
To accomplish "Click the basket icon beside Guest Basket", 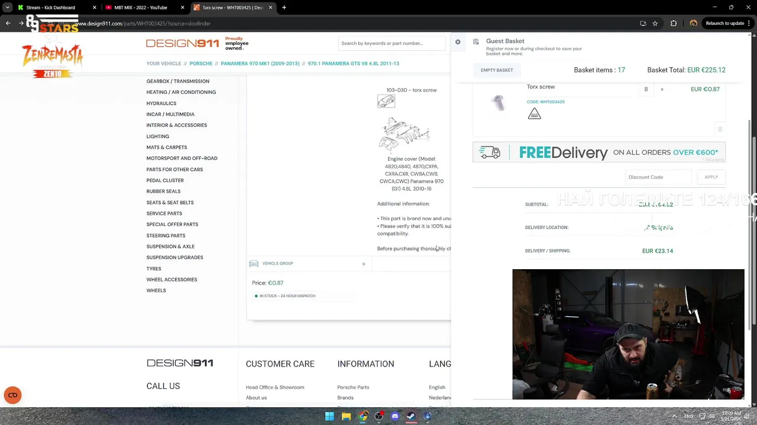I will (476, 41).
